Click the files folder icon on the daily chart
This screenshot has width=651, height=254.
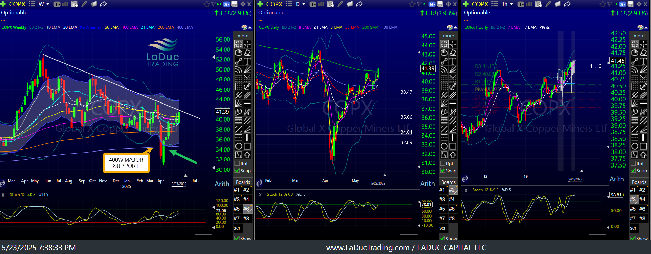click(x=349, y=4)
